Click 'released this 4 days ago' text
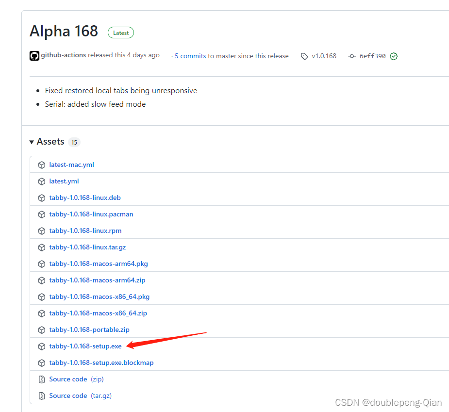The image size is (449, 412). tap(124, 55)
